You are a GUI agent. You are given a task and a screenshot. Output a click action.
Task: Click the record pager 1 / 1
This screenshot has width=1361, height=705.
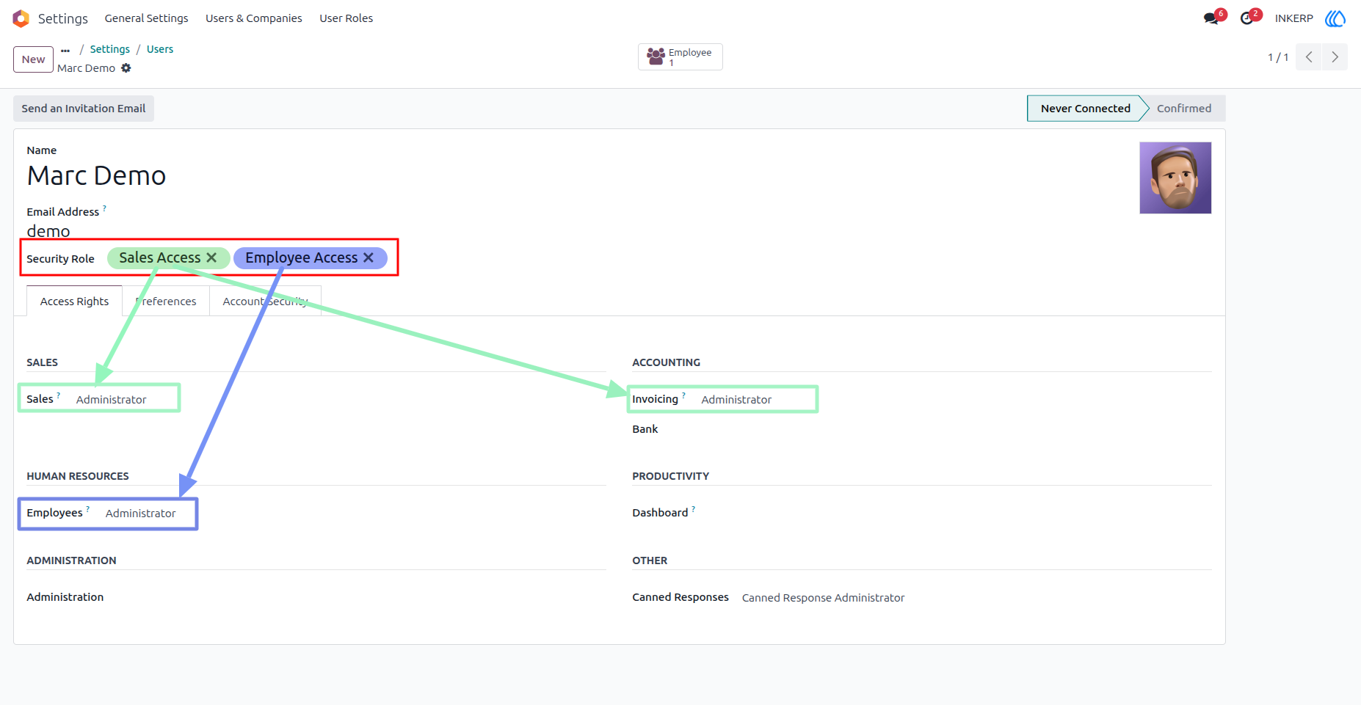coord(1278,57)
